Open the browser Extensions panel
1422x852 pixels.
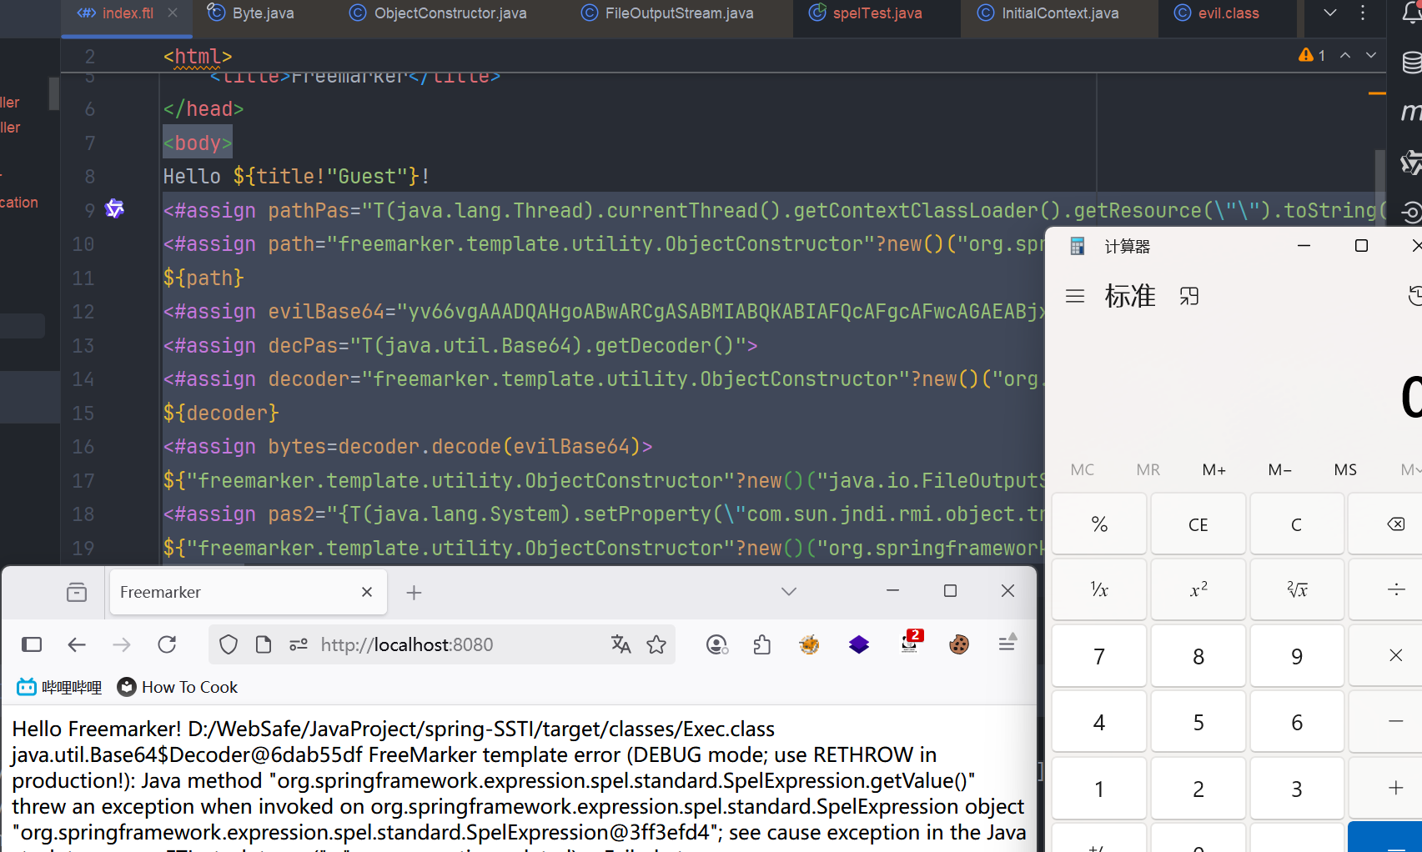pos(761,644)
